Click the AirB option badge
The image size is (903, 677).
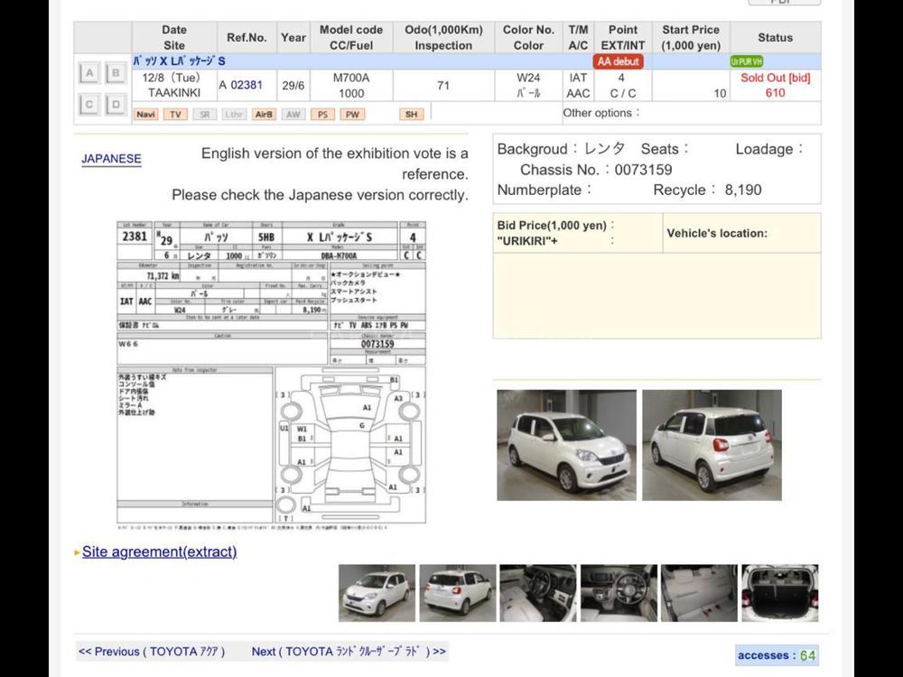[x=264, y=115]
